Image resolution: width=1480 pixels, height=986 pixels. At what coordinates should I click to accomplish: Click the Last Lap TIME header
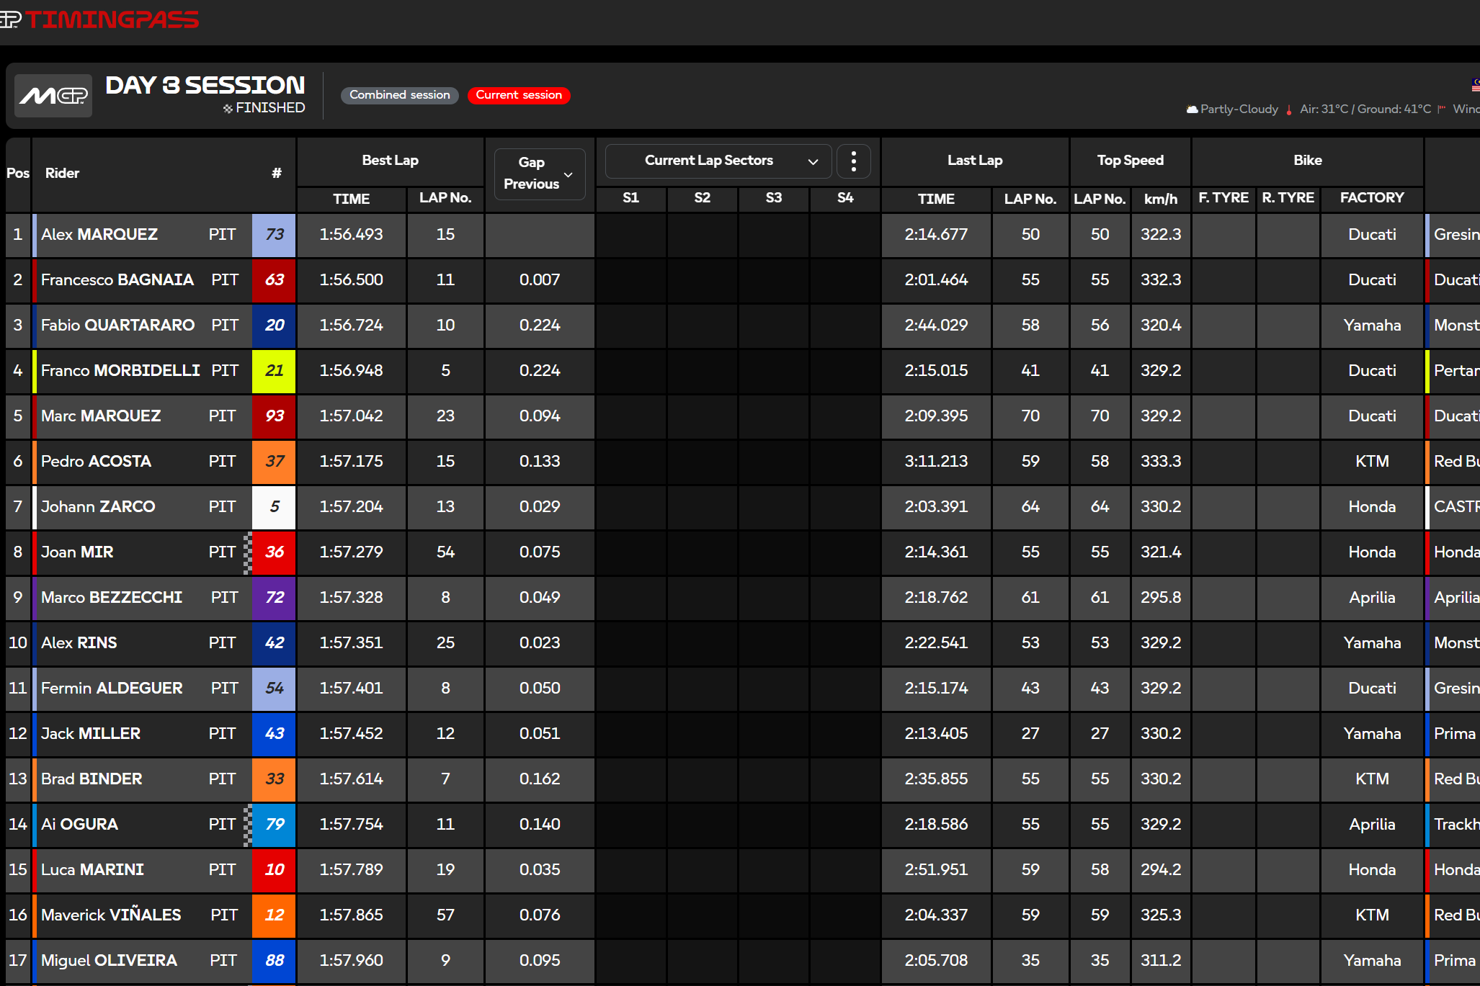936,199
